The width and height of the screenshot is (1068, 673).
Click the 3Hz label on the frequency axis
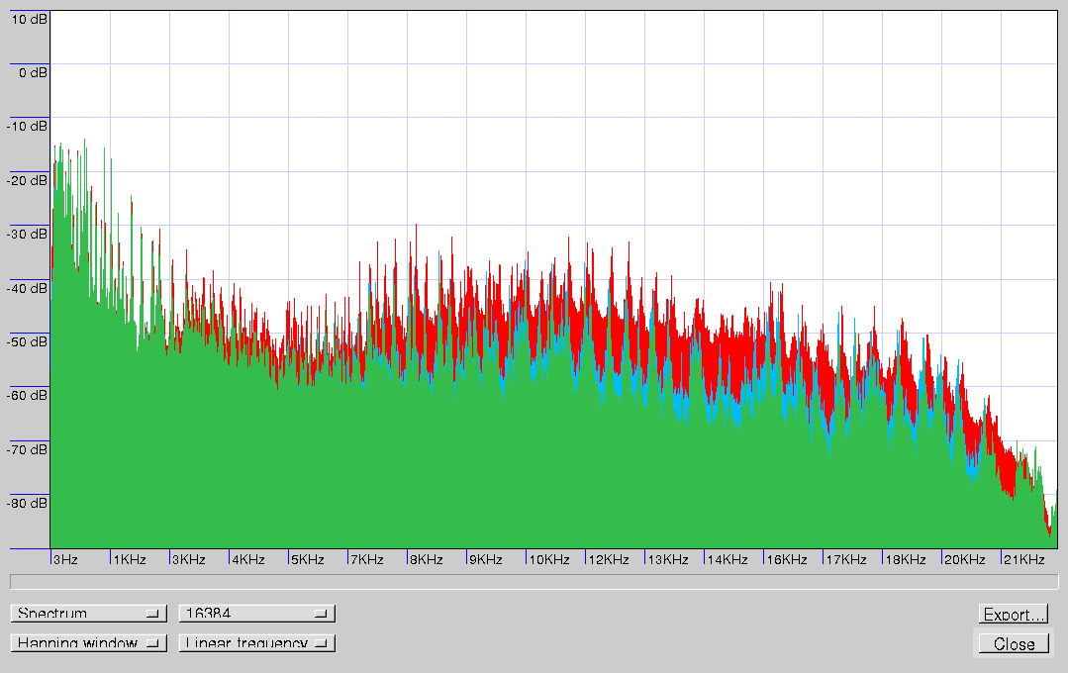click(x=65, y=559)
